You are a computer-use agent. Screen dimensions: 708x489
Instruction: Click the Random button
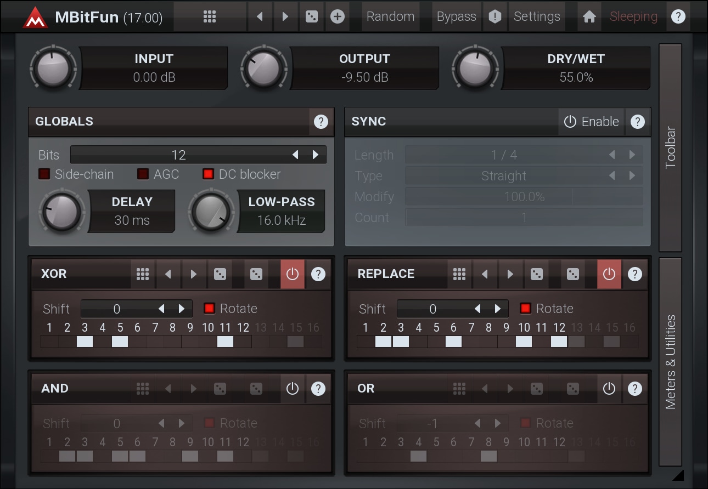(390, 16)
